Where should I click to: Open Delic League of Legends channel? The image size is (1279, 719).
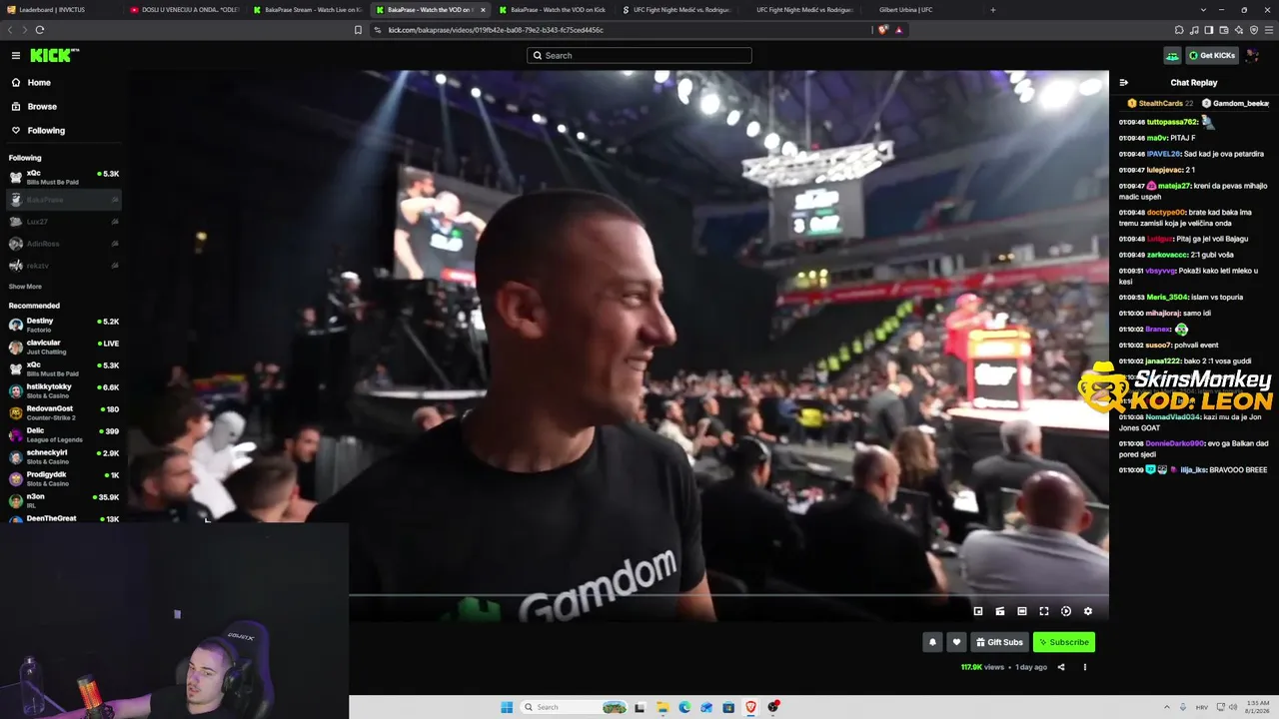[64, 434]
